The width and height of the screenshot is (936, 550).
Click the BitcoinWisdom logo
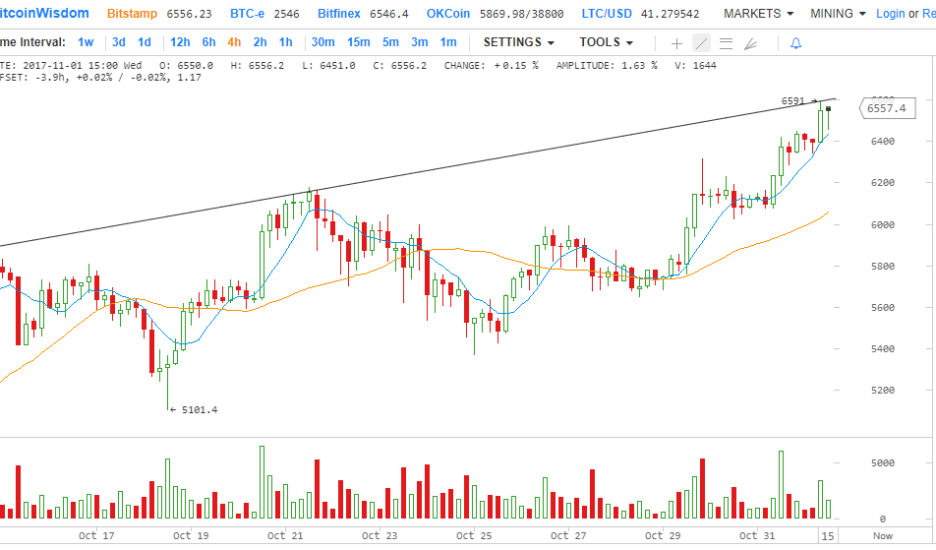coord(44,14)
